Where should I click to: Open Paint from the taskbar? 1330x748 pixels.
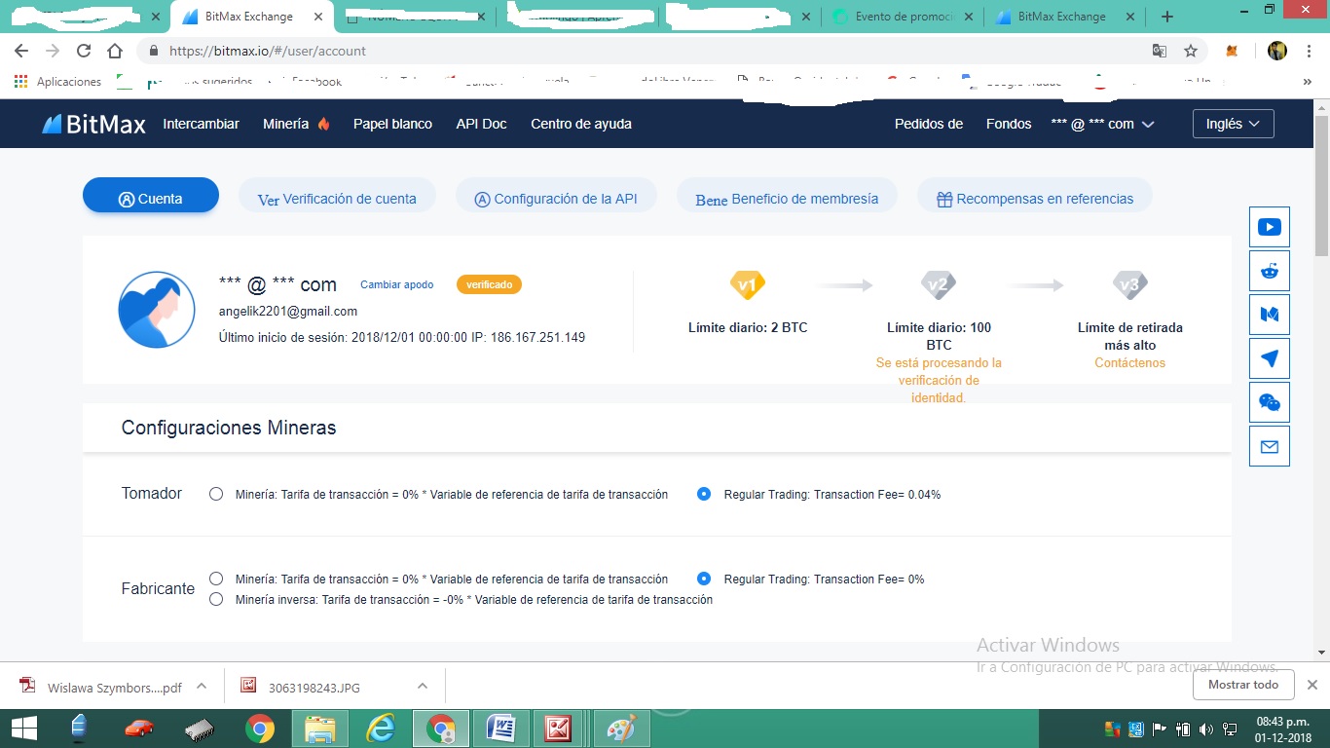click(x=619, y=728)
